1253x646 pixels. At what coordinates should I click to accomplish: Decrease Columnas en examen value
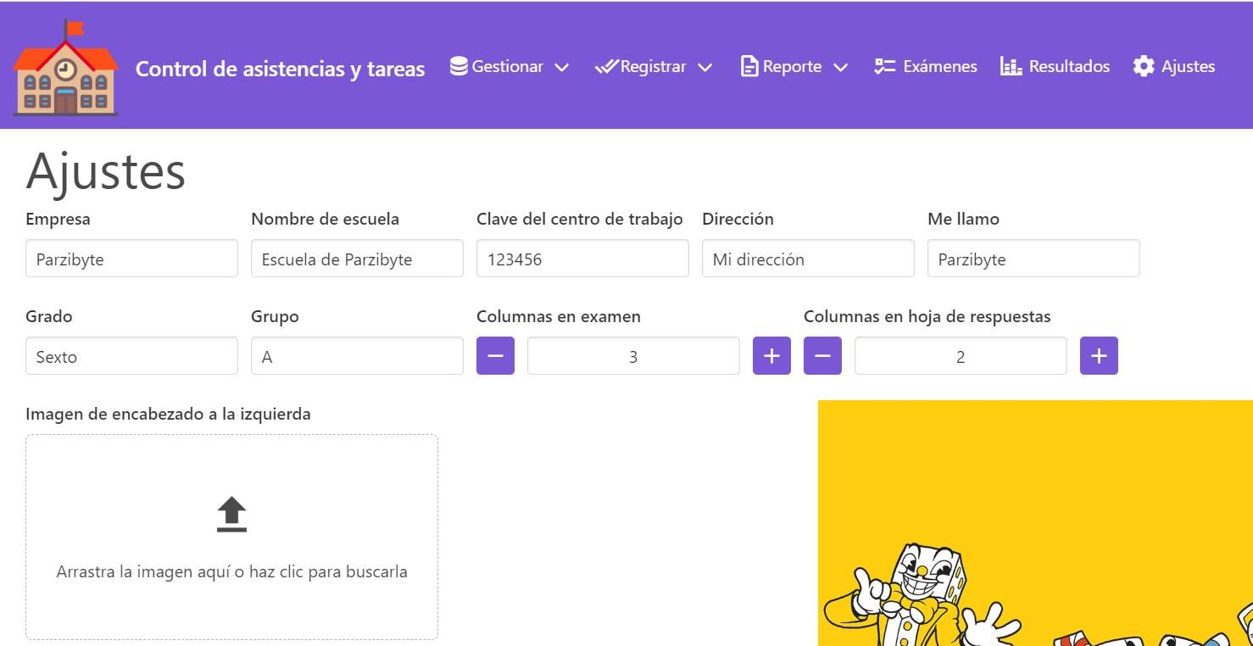coord(495,356)
